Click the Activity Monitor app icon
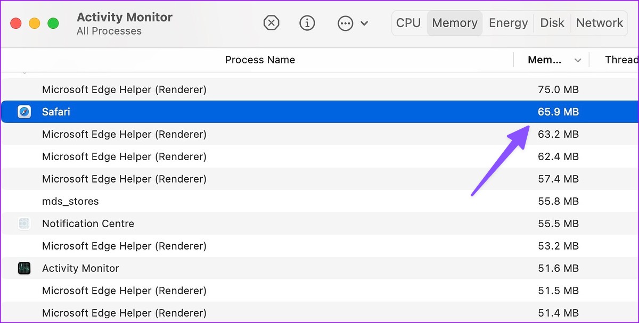639x323 pixels. pyautogui.click(x=24, y=268)
